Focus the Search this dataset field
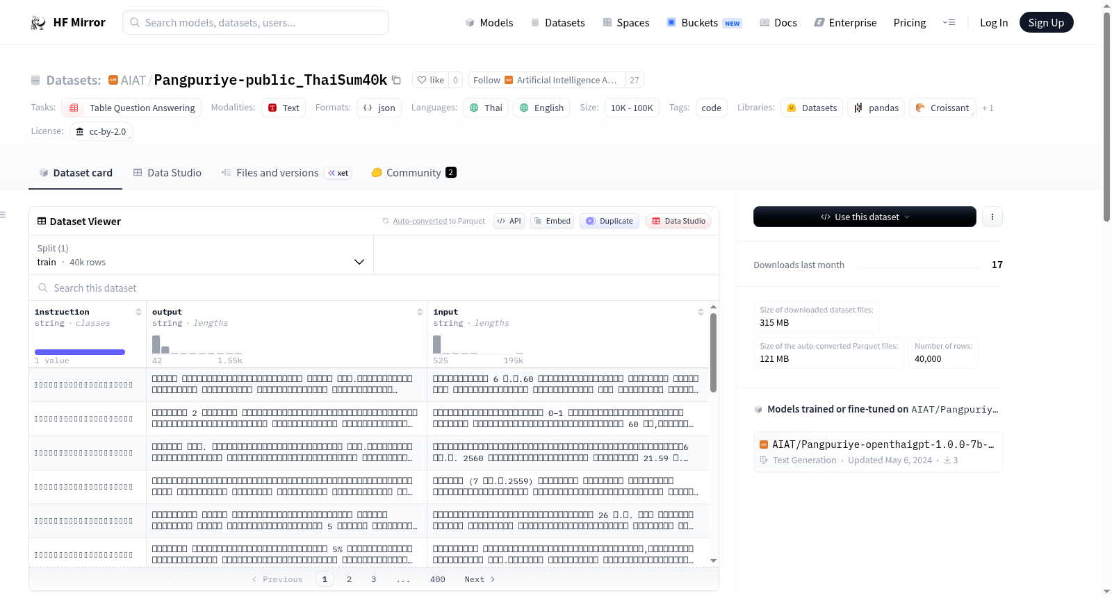1112x598 pixels. click(374, 288)
